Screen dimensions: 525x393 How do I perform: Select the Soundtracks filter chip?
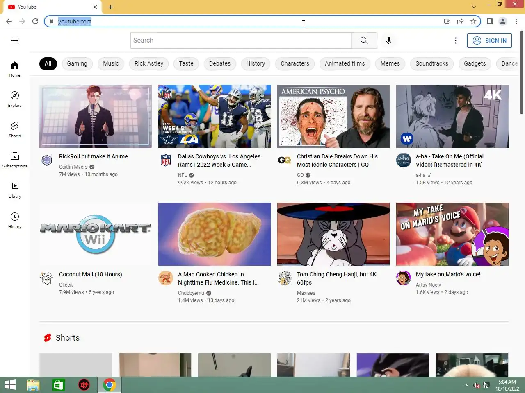(432, 63)
